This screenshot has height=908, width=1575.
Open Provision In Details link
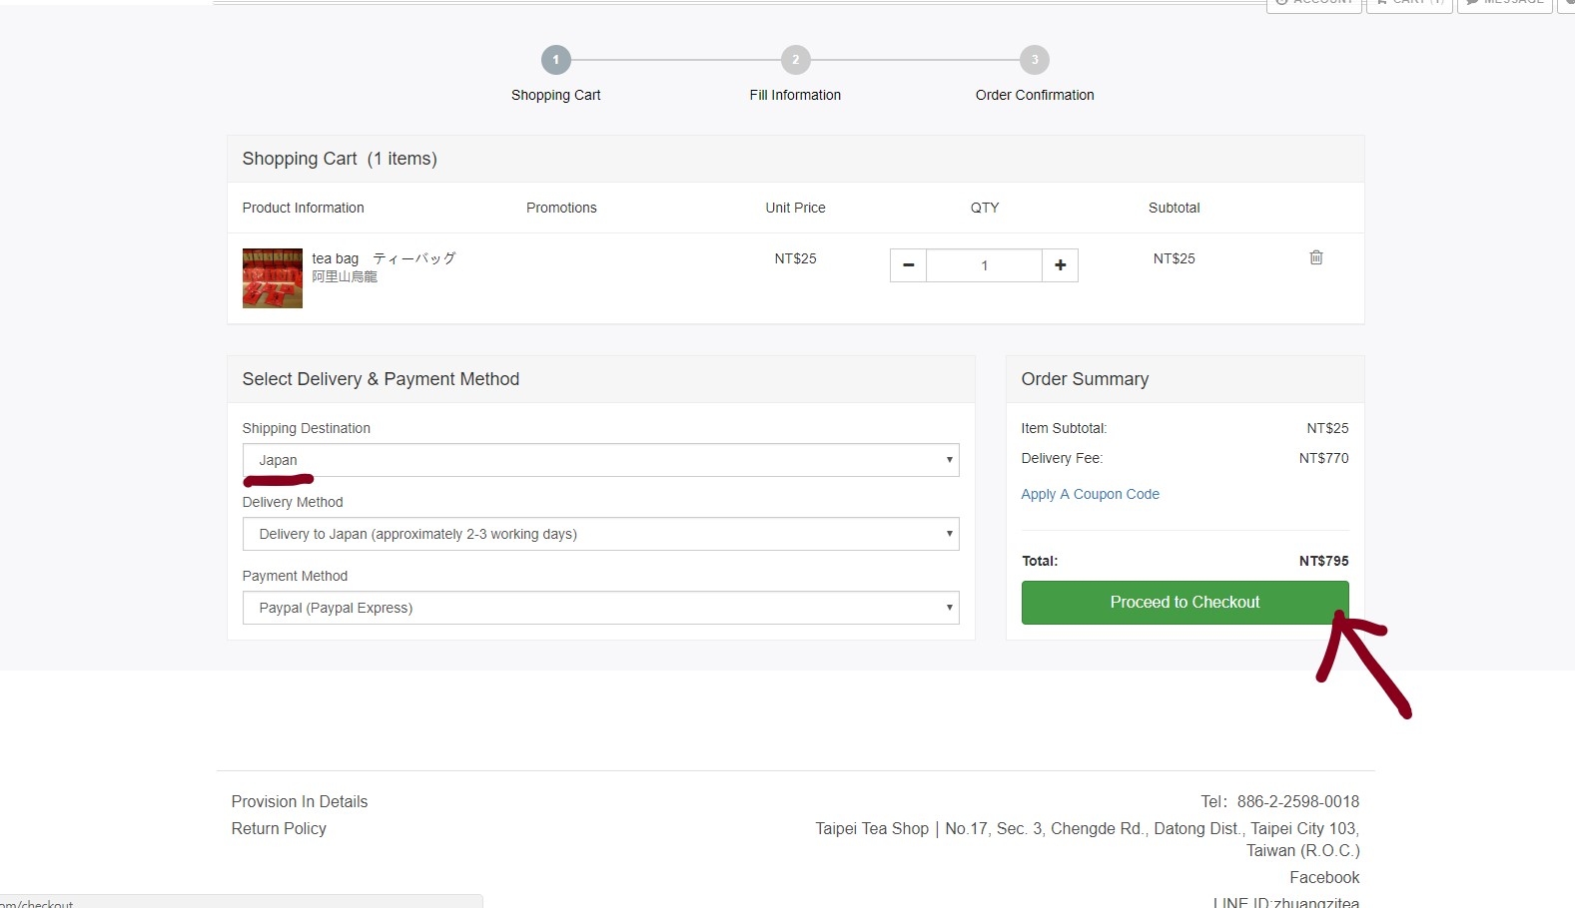300,801
